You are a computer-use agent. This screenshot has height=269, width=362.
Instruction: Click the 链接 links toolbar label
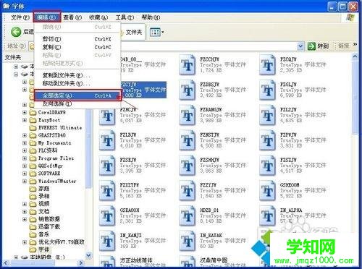pyautogui.click(x=343, y=46)
